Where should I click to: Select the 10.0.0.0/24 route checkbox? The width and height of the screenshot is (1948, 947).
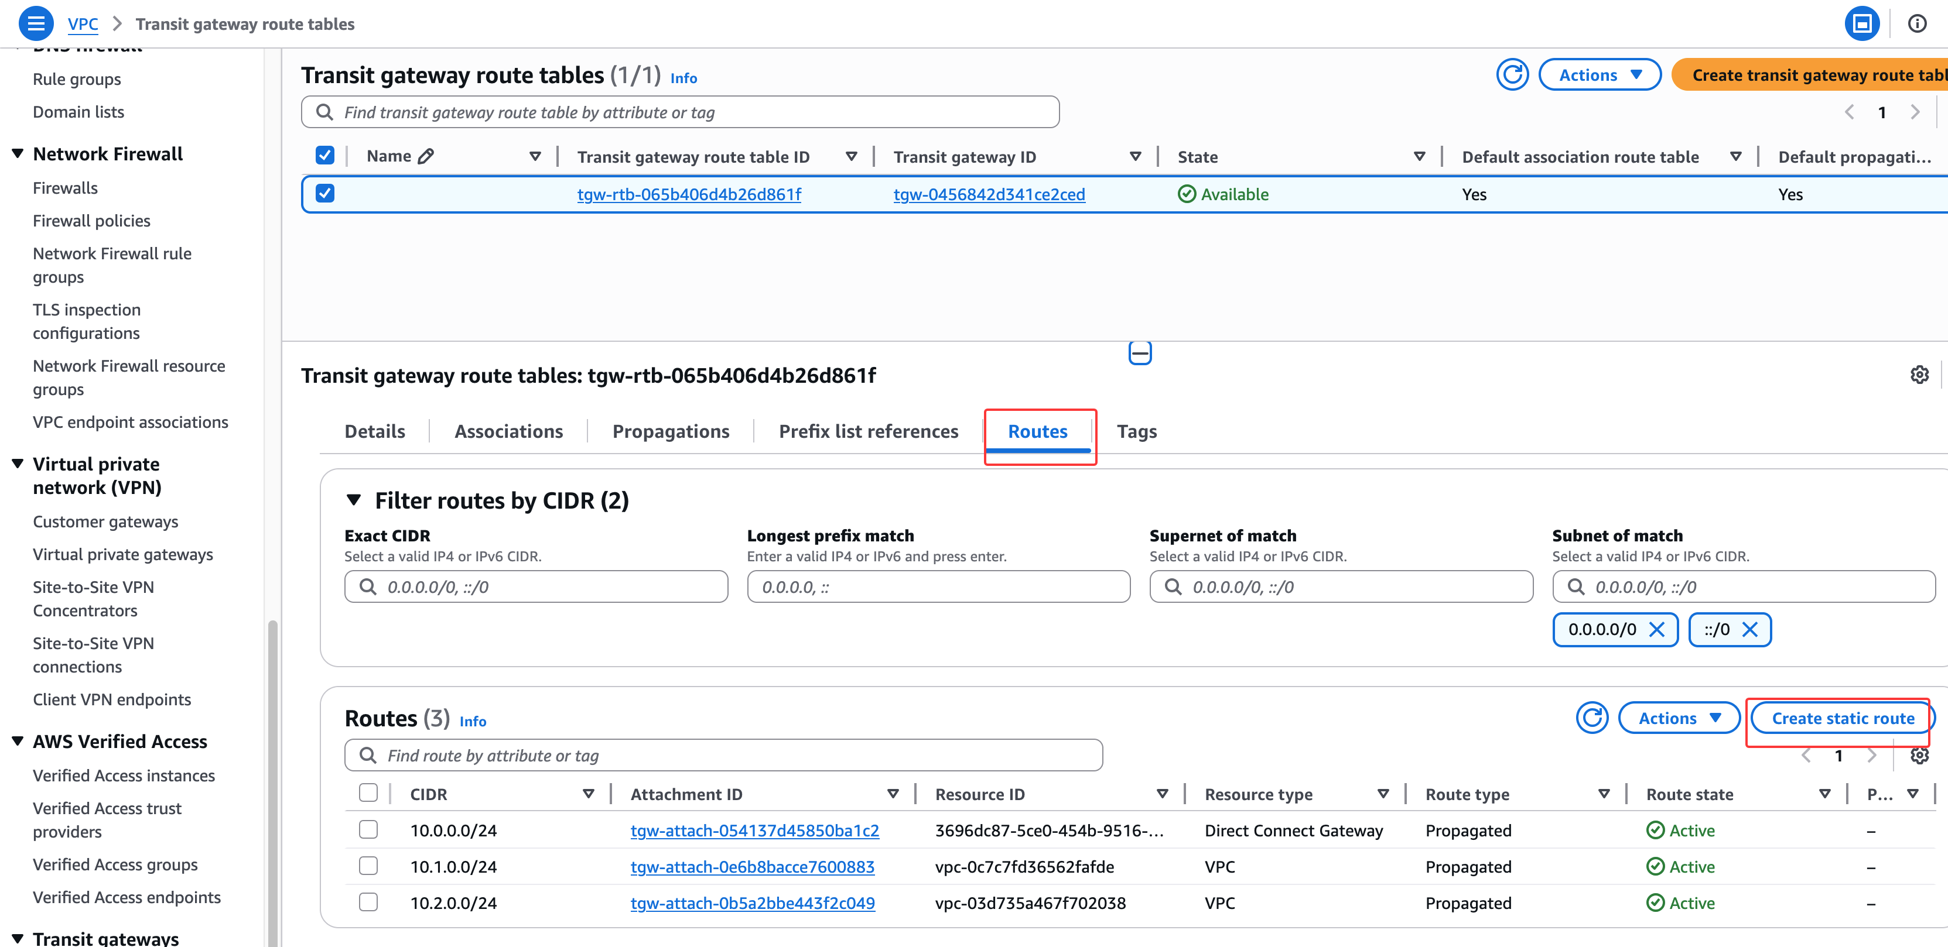coord(368,830)
